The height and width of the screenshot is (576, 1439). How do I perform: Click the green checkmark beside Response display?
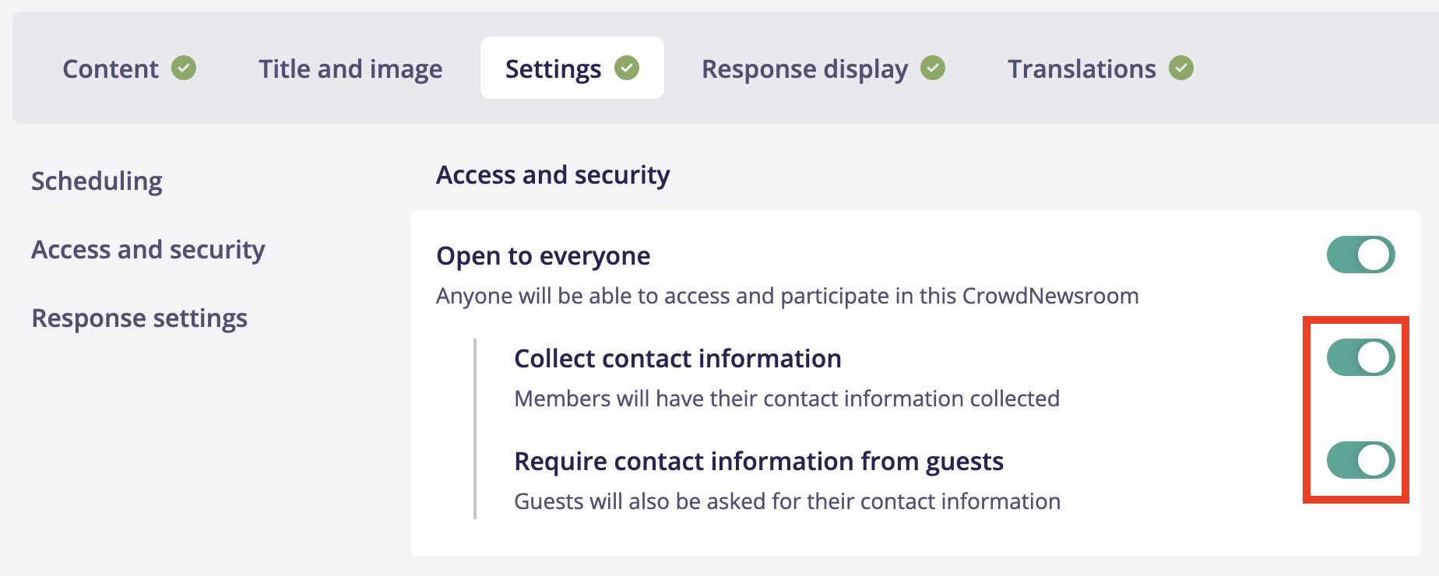933,68
